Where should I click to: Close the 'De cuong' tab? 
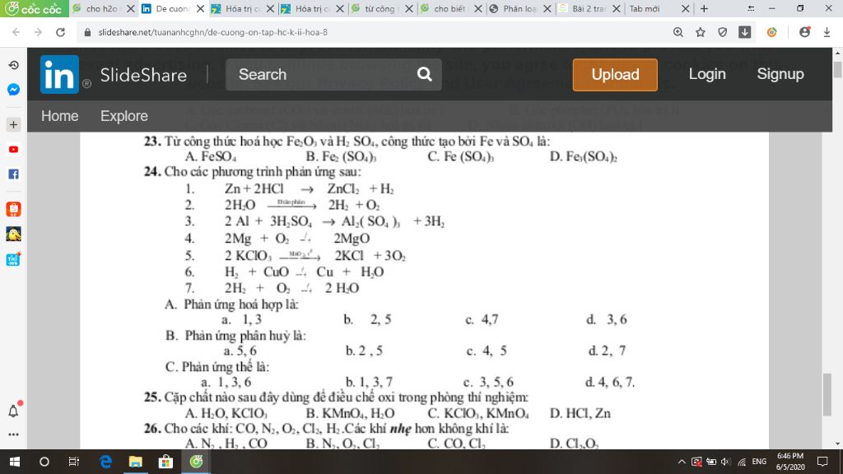(x=201, y=8)
